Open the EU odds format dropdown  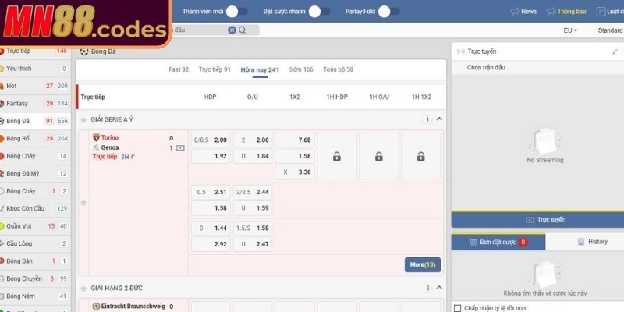[x=570, y=30]
